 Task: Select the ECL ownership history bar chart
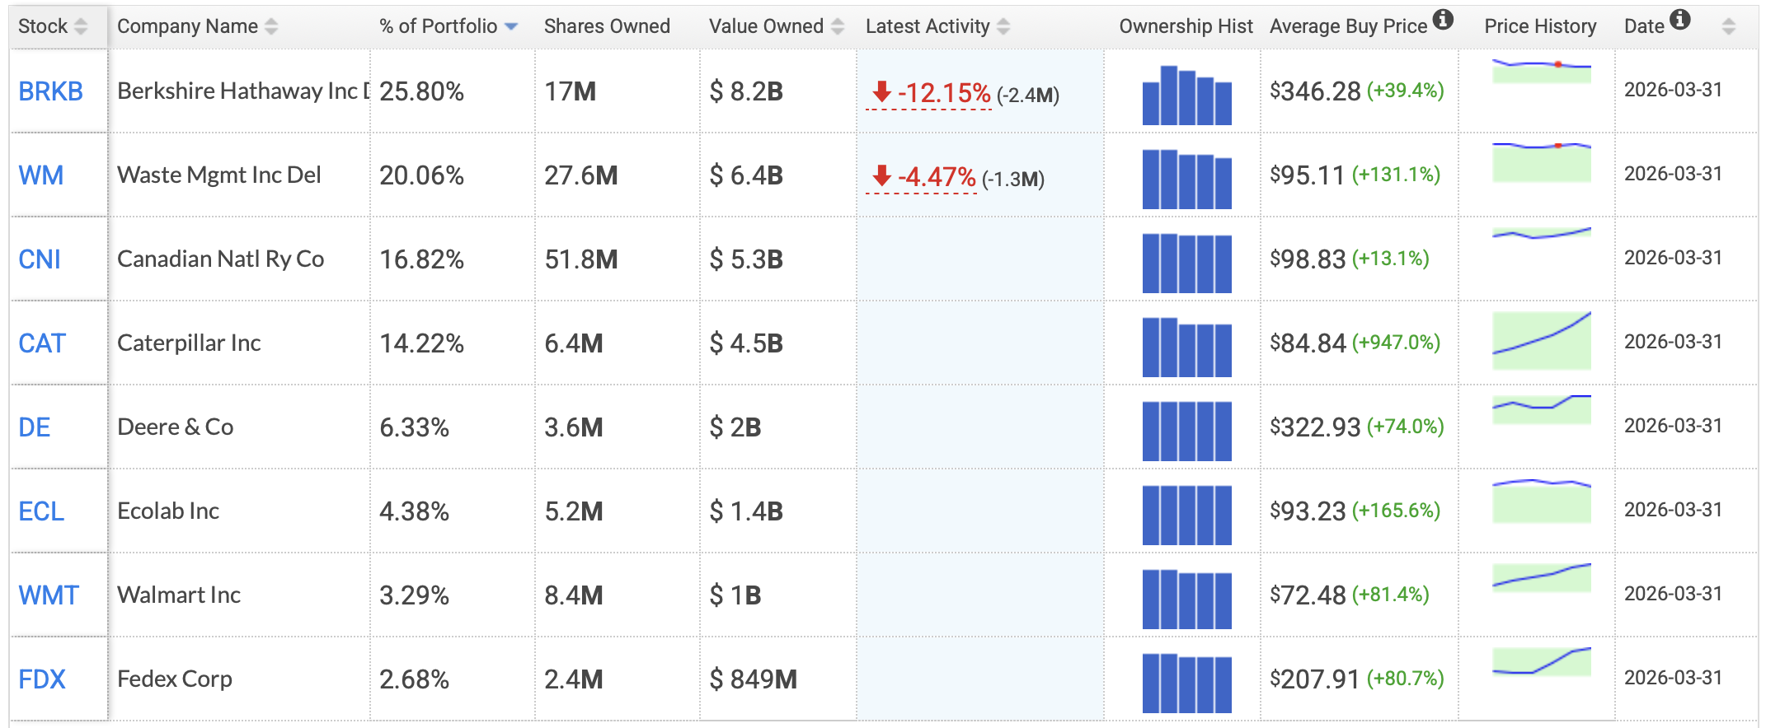pos(1187,515)
